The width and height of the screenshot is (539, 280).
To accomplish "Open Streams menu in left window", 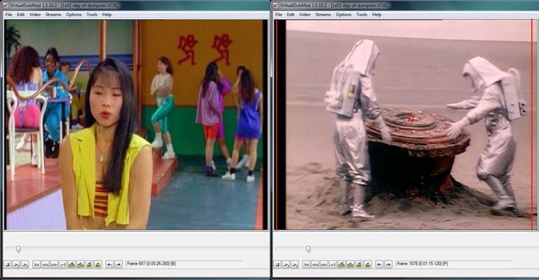I will 53,15.
